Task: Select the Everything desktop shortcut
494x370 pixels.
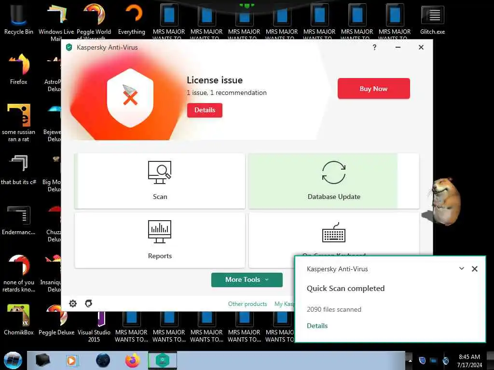Action: point(131,19)
